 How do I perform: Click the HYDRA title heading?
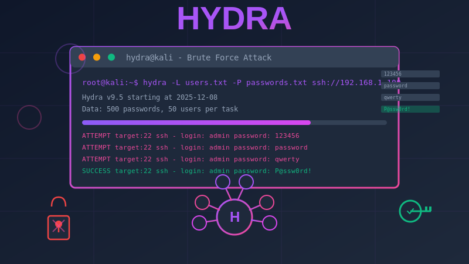[234, 19]
